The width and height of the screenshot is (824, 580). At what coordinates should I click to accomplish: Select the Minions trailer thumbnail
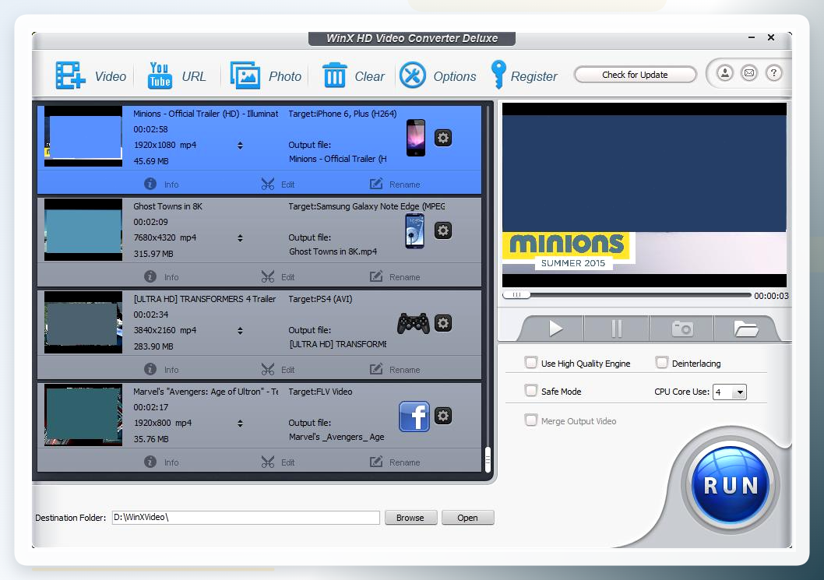point(83,136)
